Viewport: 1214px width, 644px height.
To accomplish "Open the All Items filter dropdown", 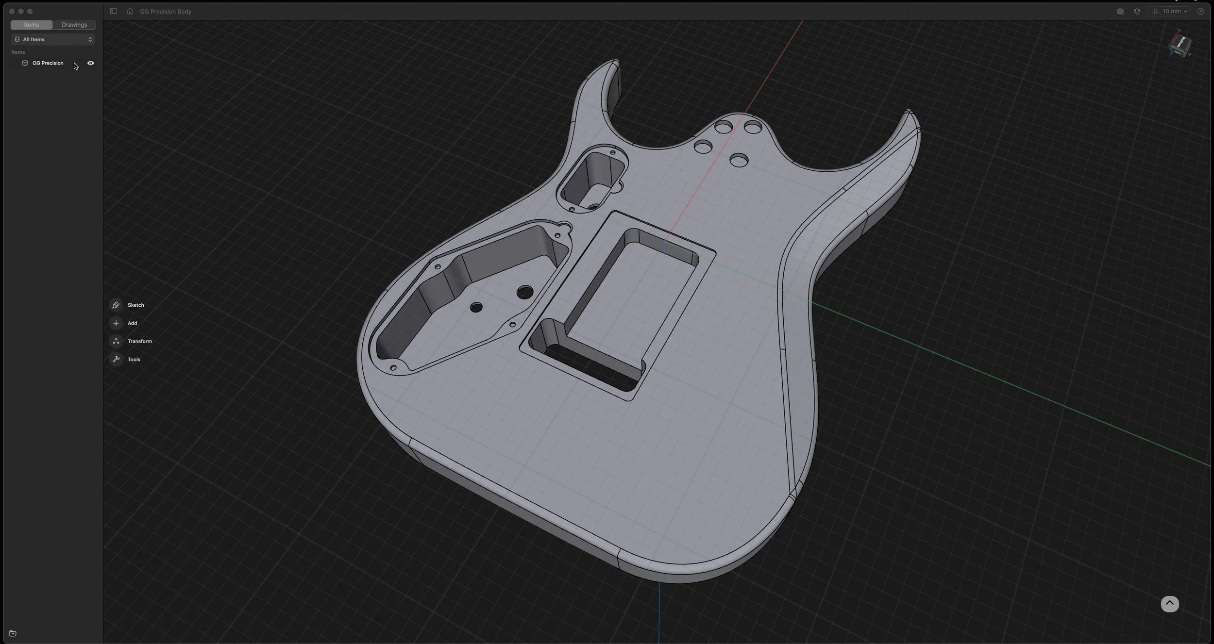I will coord(53,39).
